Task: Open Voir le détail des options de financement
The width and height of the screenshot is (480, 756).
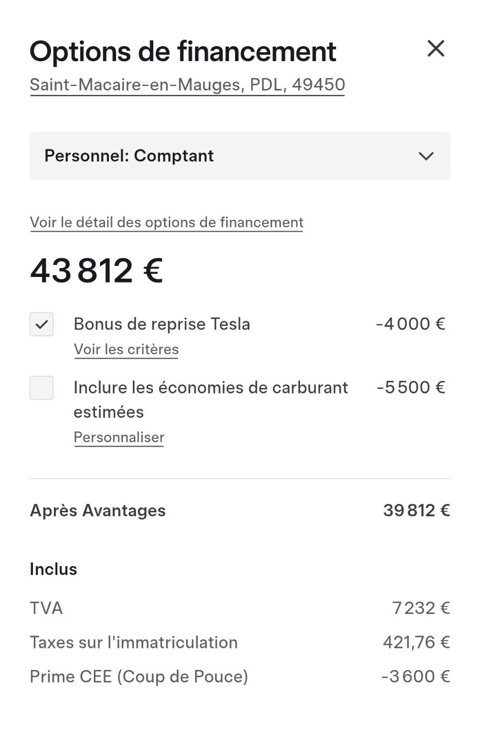Action: click(x=167, y=223)
